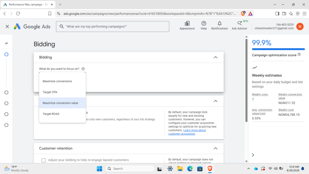Viewport: 309px width, 174px height.
Task: Click the Weekly conv. label
Action: [x=260, y=95]
